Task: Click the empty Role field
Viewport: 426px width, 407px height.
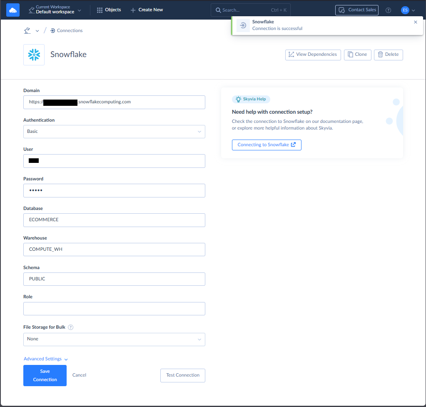Action: [x=114, y=309]
